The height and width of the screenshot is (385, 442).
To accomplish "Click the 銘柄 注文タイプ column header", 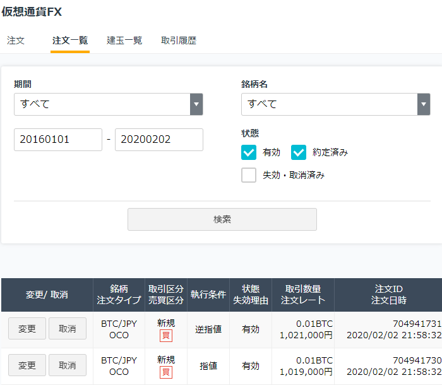I will point(119,295).
